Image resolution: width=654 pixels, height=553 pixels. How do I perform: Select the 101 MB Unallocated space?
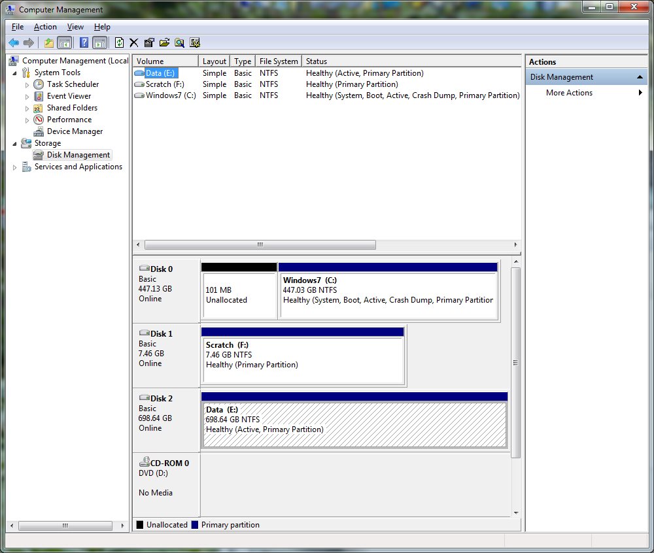point(239,291)
